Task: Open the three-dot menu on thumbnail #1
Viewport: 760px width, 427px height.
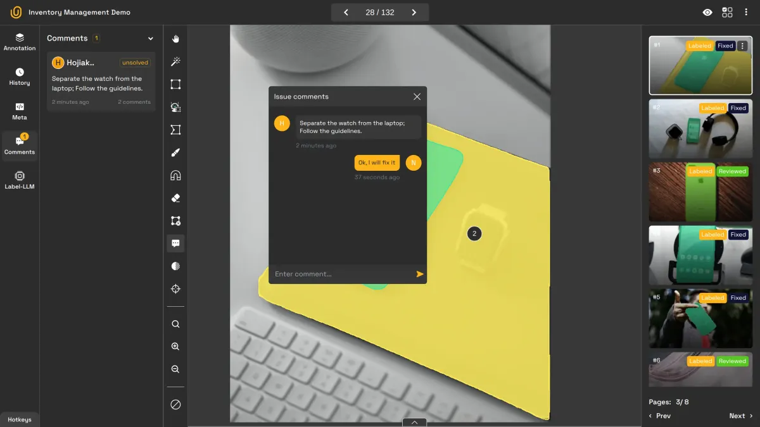Action: pyautogui.click(x=743, y=46)
